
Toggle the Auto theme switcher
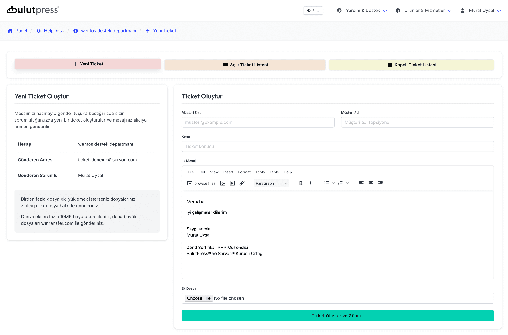coord(313,10)
